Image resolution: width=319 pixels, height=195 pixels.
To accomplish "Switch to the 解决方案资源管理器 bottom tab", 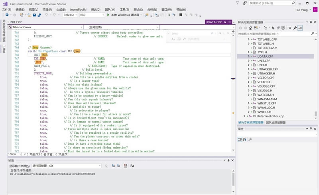I will click(251, 123).
